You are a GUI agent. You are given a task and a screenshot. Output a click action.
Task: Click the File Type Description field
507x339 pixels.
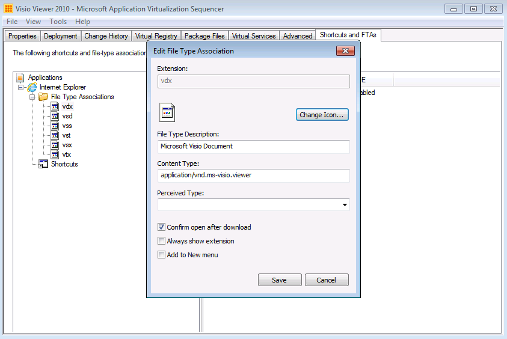[x=254, y=147]
